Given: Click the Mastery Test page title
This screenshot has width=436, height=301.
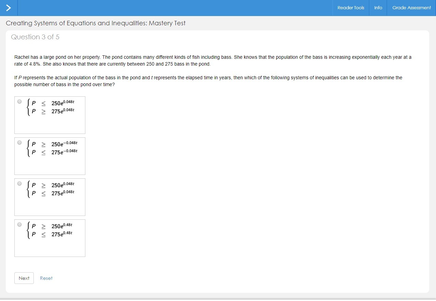Looking at the screenshot, I should (96, 23).
